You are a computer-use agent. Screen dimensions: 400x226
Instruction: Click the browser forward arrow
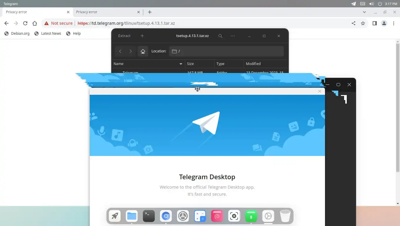[16, 23]
